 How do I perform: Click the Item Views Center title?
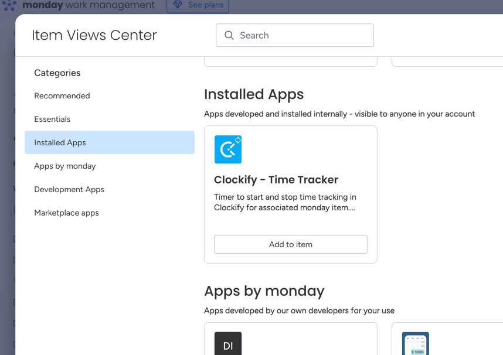click(94, 35)
